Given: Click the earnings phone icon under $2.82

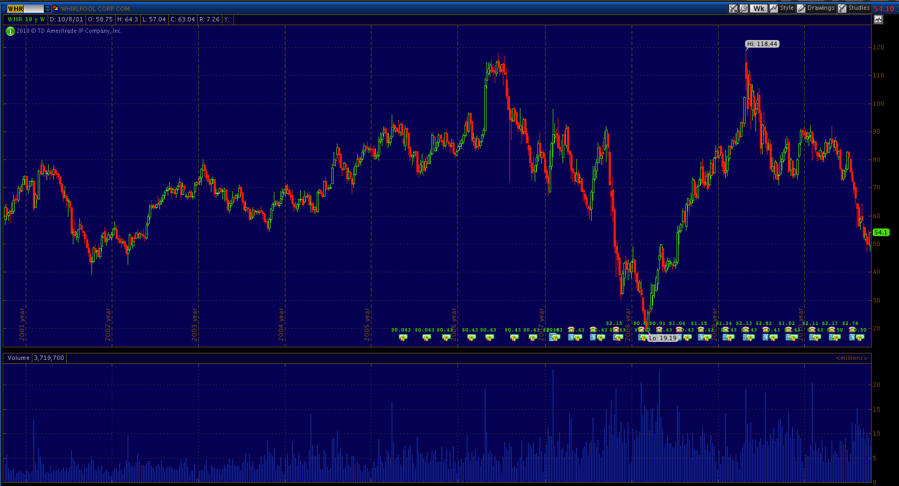Looking at the screenshot, I should 765,329.
